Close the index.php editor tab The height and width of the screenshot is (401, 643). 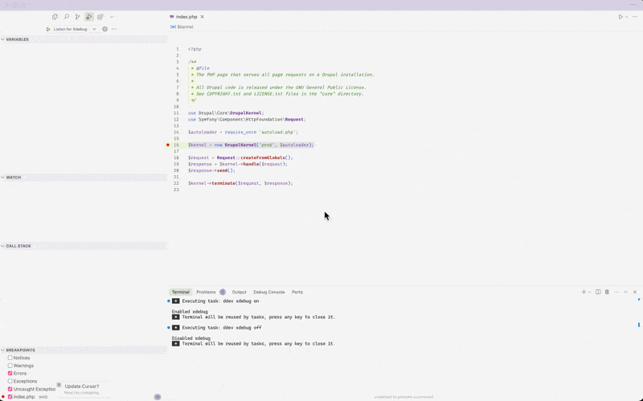click(x=202, y=17)
